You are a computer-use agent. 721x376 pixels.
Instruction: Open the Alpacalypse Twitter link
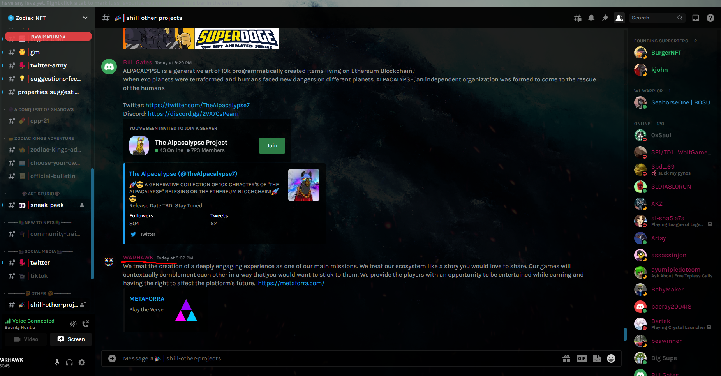197,105
